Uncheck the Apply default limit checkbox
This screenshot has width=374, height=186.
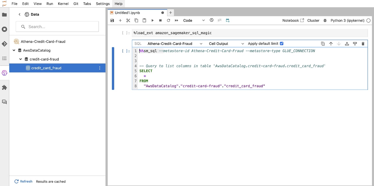point(281,43)
